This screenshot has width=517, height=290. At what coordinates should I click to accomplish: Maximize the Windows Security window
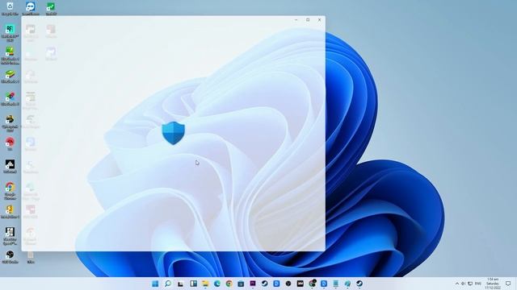[308, 19]
